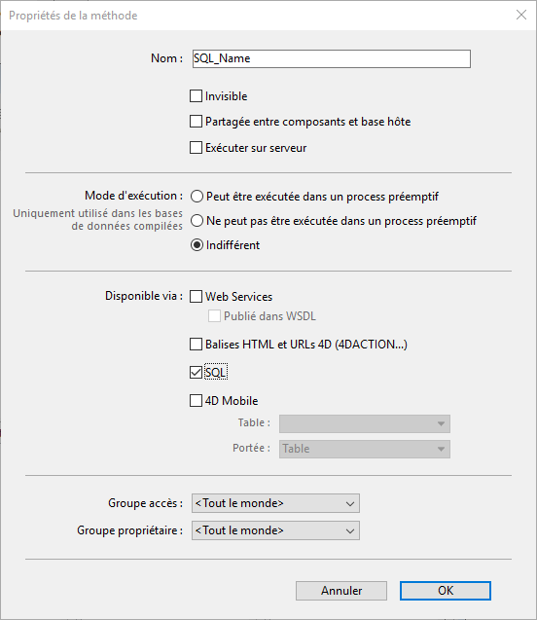The height and width of the screenshot is (620, 537).
Task: Expand the Groupe propriétaire dropdown
Action: point(275,530)
